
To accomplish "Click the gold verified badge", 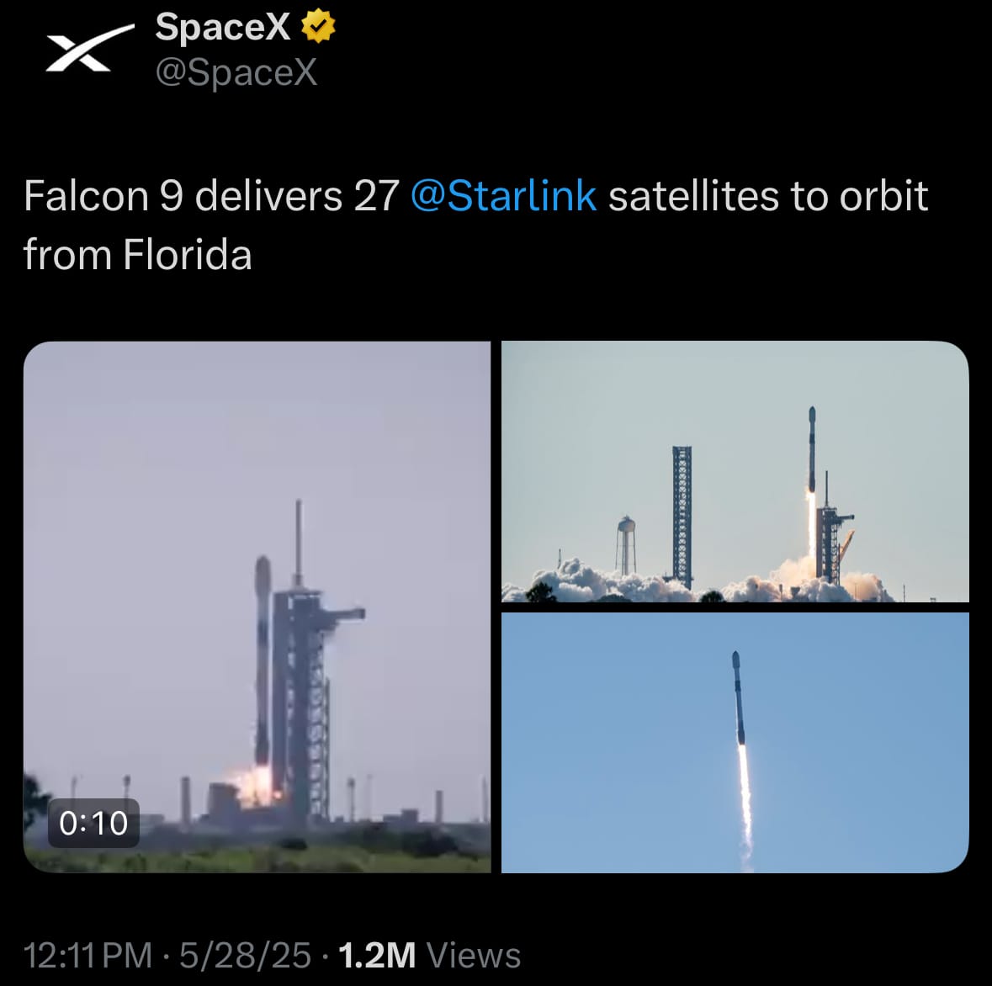I will click(317, 27).
